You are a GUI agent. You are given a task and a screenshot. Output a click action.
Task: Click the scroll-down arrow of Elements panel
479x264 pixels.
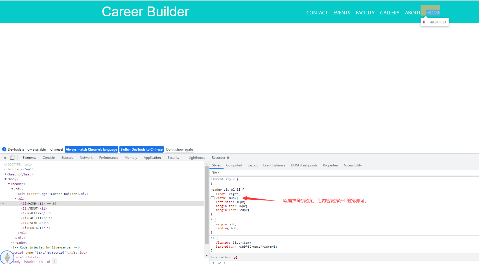(x=207, y=256)
